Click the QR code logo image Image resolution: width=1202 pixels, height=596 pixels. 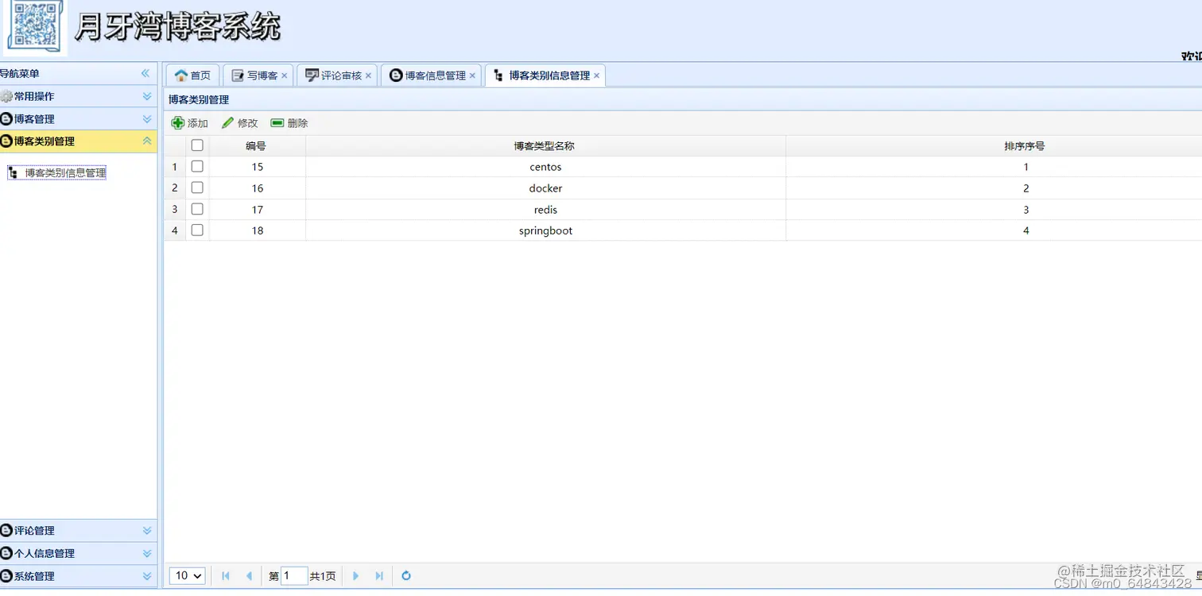point(35,28)
